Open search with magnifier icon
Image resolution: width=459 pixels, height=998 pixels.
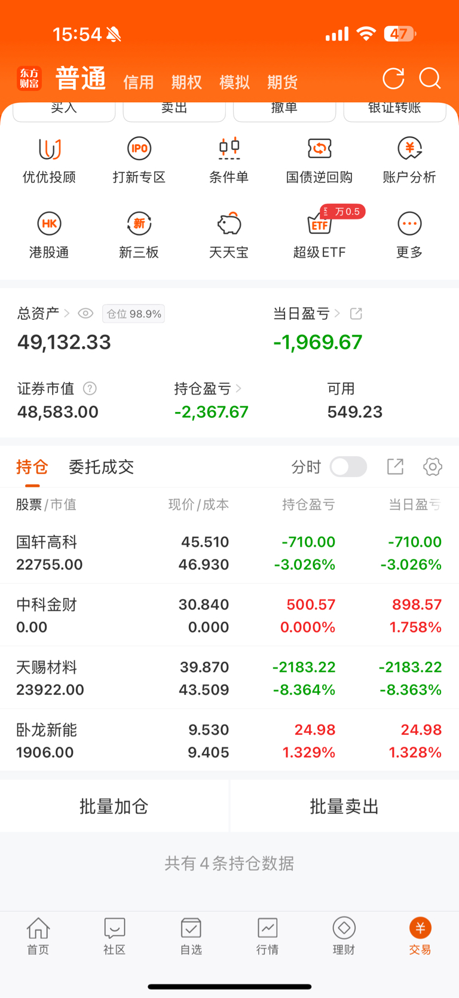[430, 78]
